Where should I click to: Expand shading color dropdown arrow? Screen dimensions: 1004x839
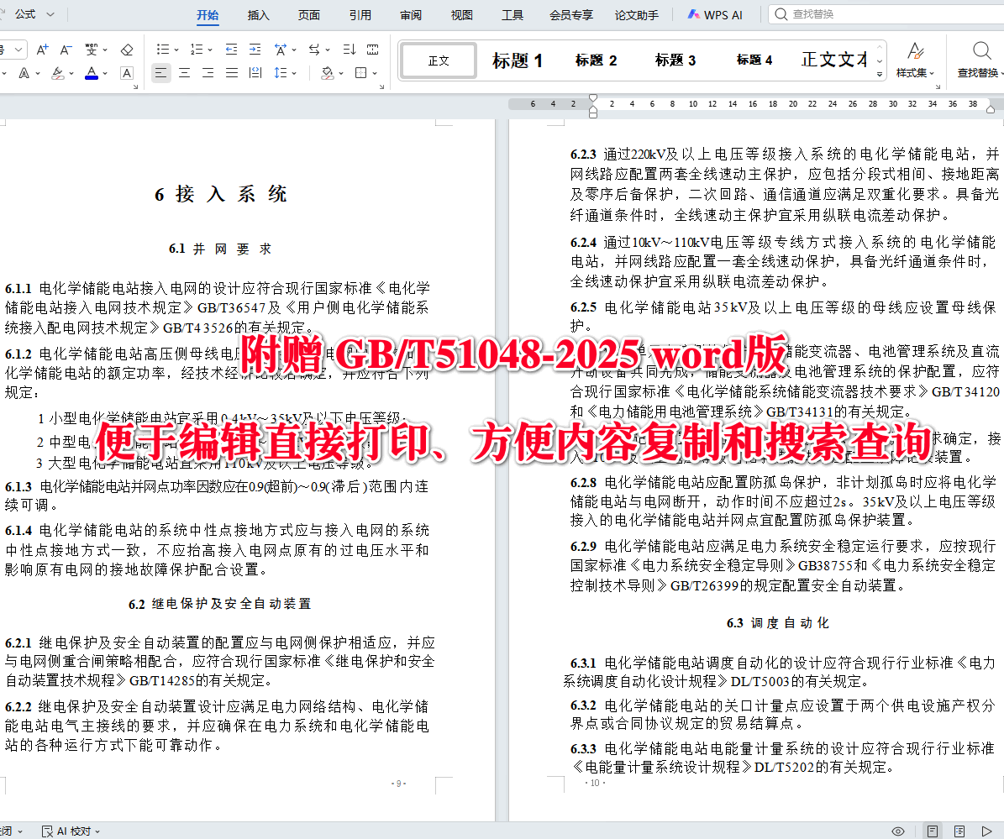(x=340, y=74)
